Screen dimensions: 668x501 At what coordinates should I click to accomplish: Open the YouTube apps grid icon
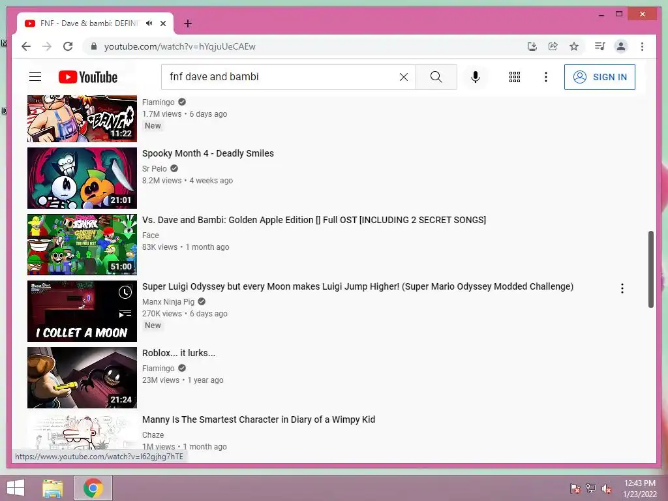515,77
